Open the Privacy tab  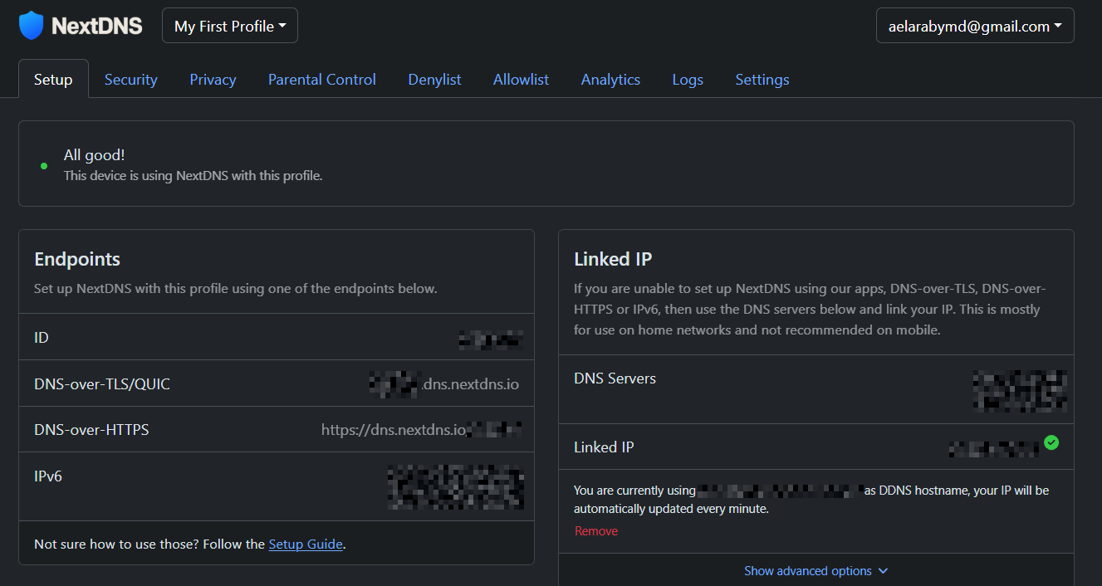(x=213, y=80)
